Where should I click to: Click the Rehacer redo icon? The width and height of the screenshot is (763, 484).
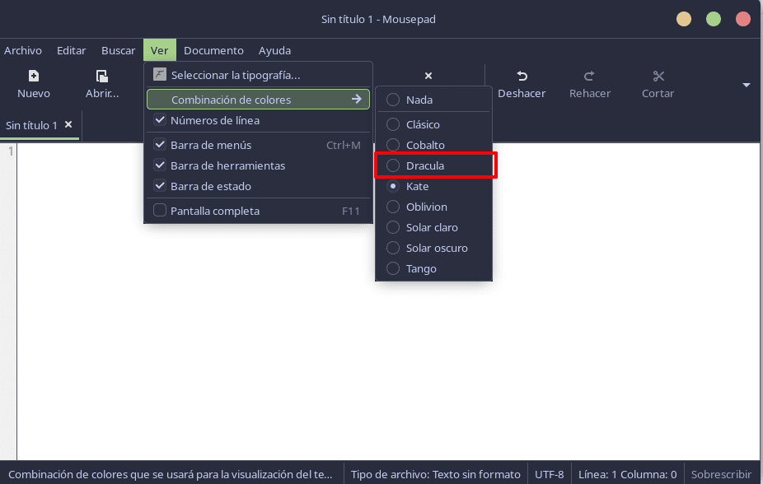point(589,76)
